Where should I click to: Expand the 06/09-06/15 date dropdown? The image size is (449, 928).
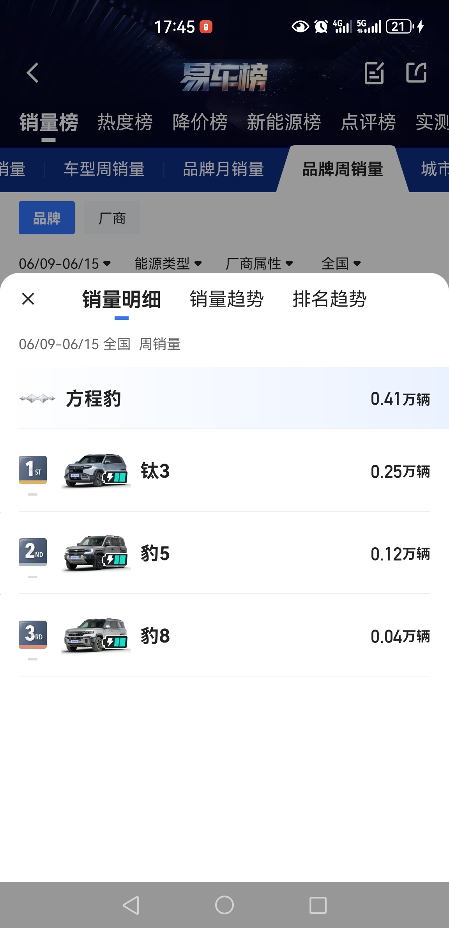[65, 264]
